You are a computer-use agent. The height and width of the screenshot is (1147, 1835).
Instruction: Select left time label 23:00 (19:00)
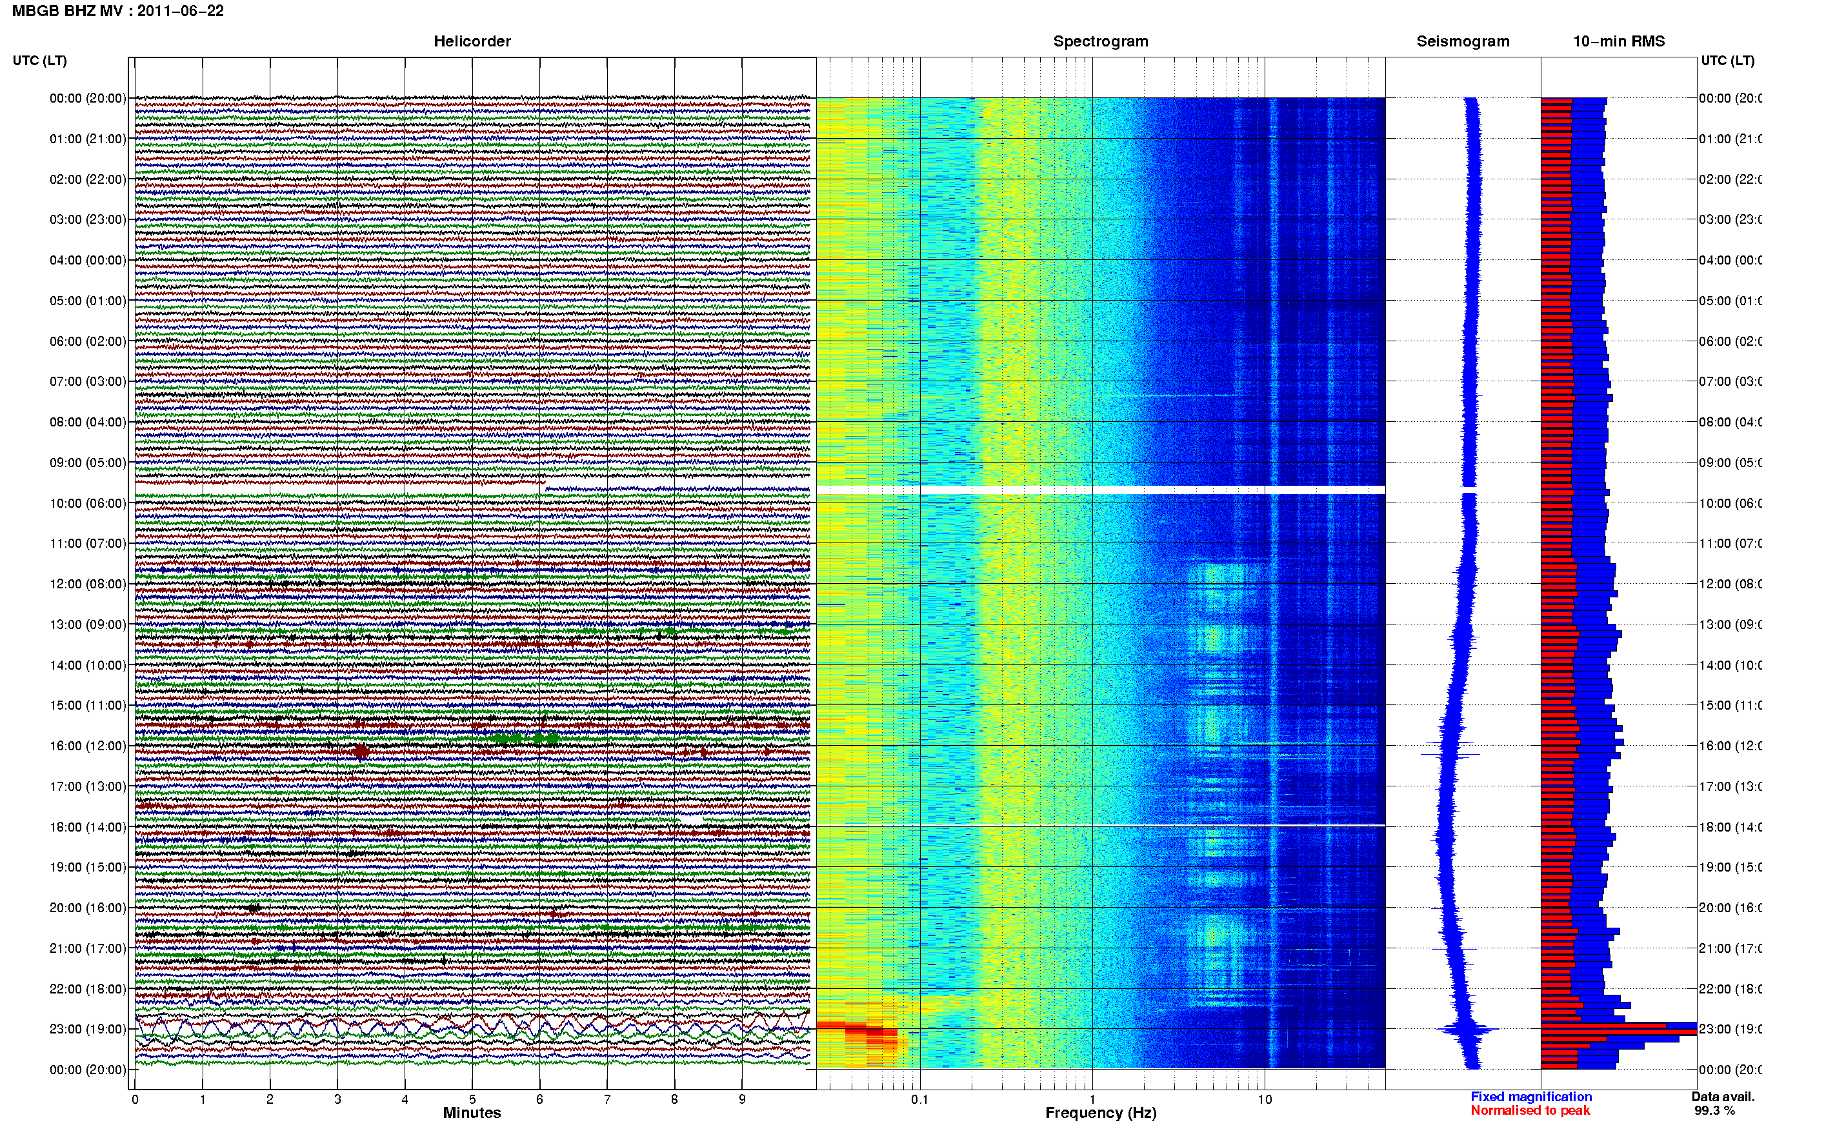pyautogui.click(x=88, y=1030)
